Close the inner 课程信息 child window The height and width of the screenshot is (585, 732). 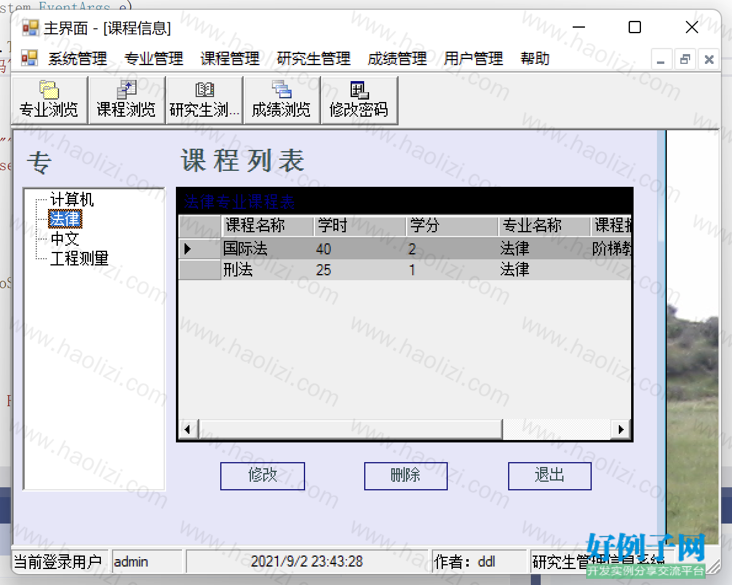(709, 59)
